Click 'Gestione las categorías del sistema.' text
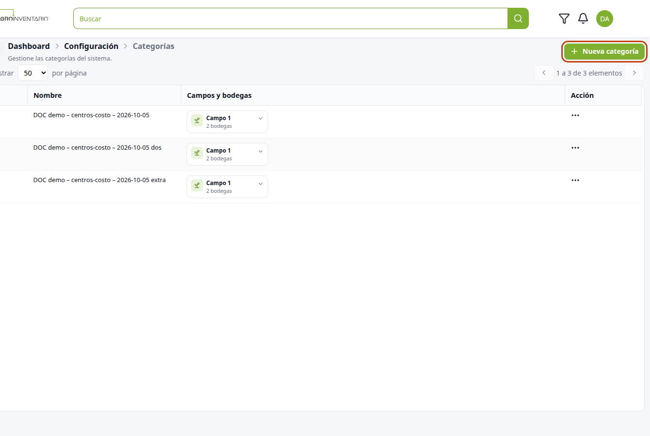 [60, 58]
